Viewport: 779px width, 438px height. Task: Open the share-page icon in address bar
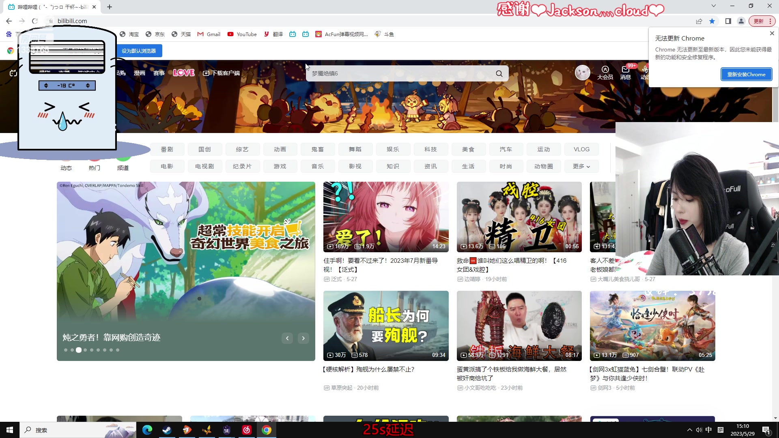[699, 21]
